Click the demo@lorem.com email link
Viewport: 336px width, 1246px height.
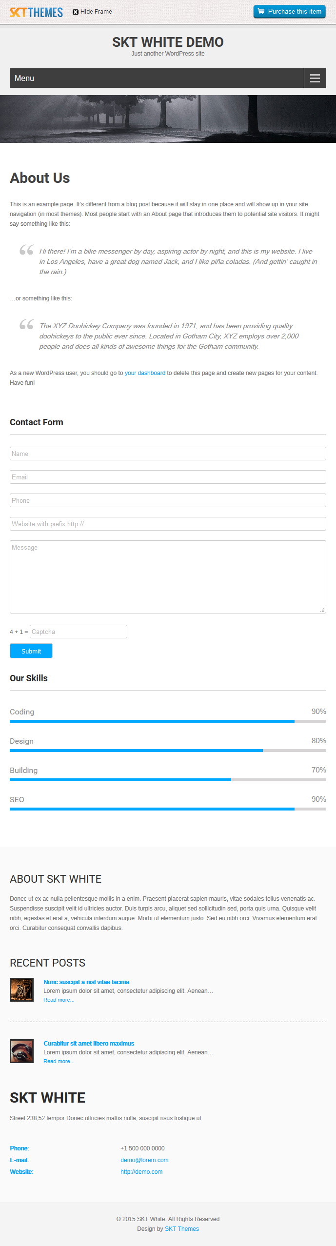coord(144,1160)
